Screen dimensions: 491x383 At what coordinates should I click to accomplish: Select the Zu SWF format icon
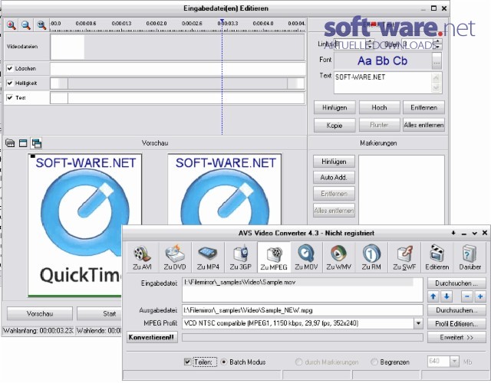point(404,257)
